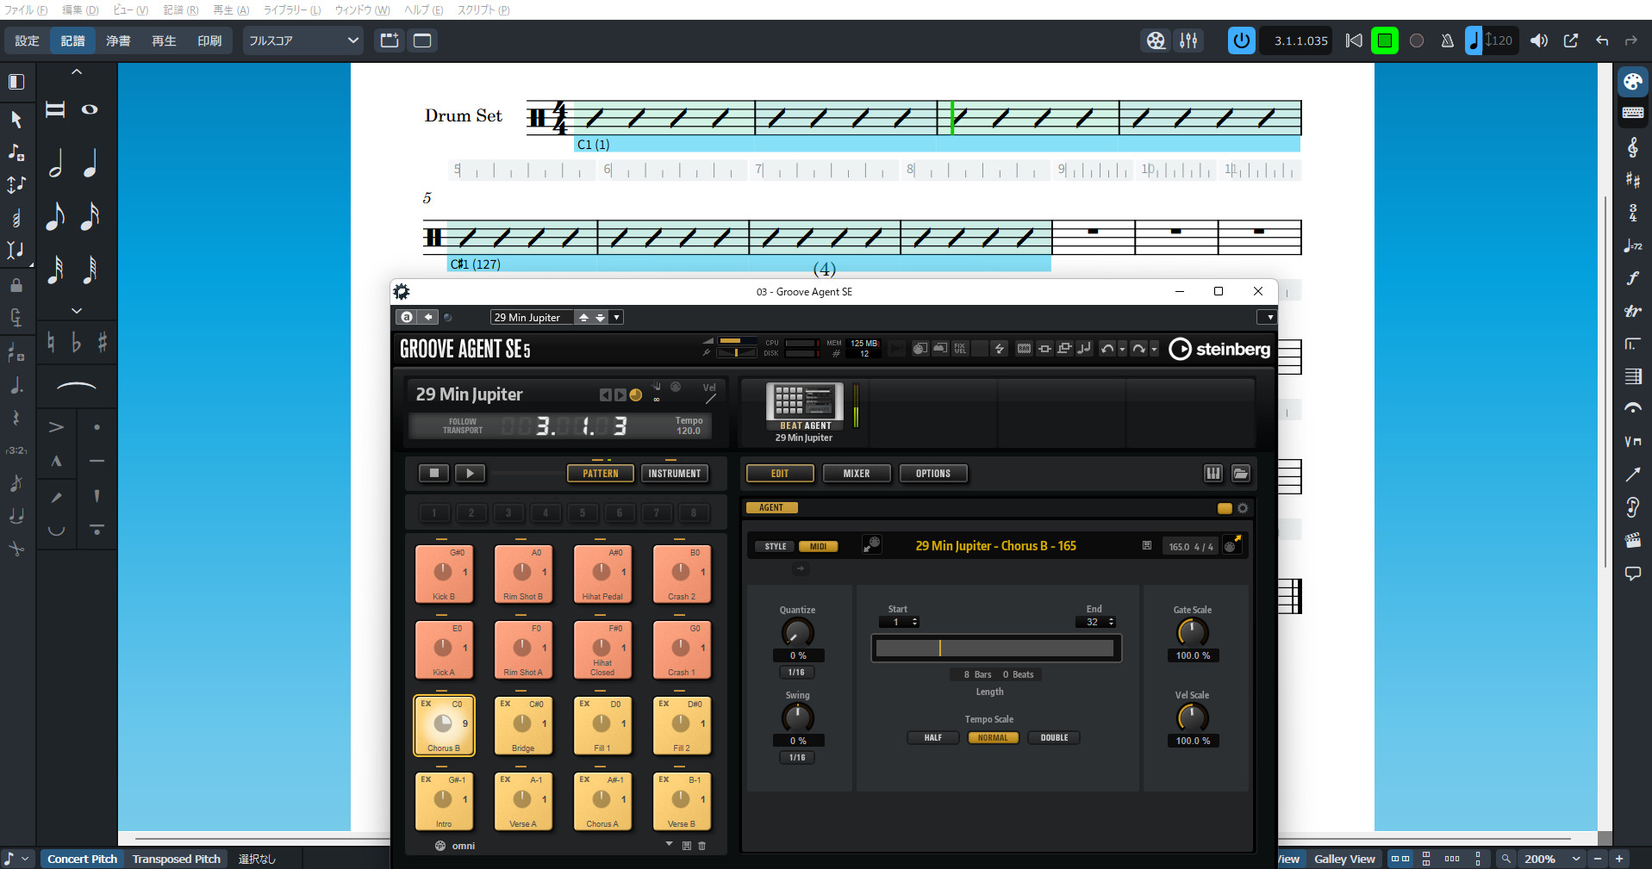Switch to 再生 play mode tab
Viewport: 1652px width, 869px height.
tap(164, 40)
